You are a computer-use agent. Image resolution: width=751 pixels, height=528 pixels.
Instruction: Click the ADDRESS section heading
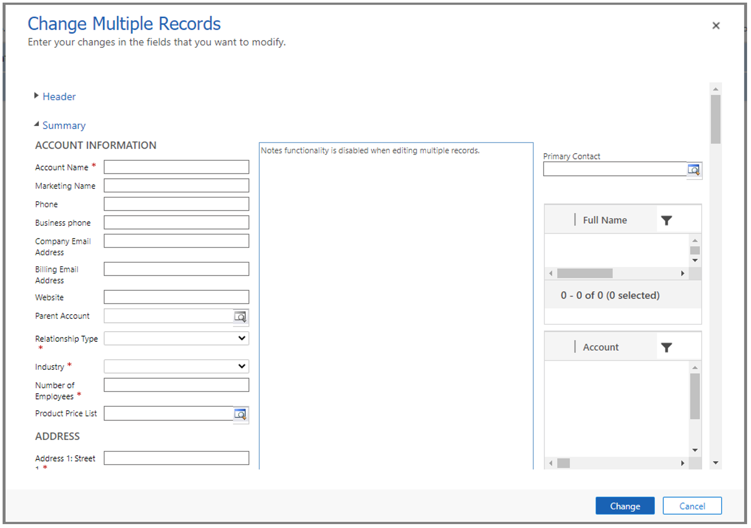57,436
